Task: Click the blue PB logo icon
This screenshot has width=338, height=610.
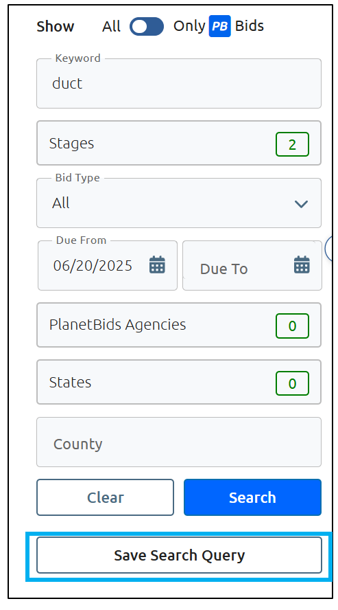Action: (220, 27)
